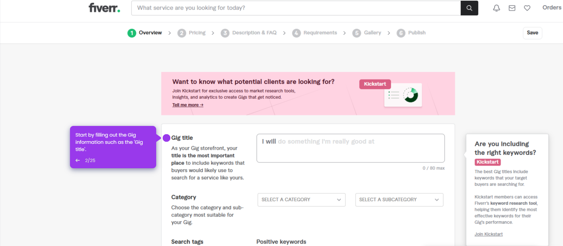This screenshot has height=246, width=563.
Task: Go to step 2 Pricing
Action: click(x=191, y=33)
